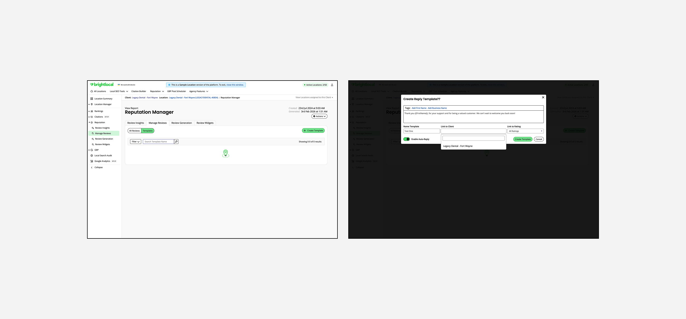The height and width of the screenshot is (319, 686).
Task: Open Agency Features dropdown in the left screen
Action: (x=199, y=91)
